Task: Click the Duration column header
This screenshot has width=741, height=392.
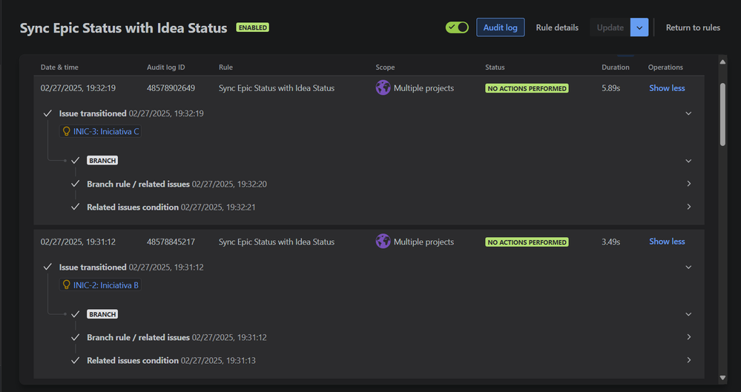Action: point(616,67)
